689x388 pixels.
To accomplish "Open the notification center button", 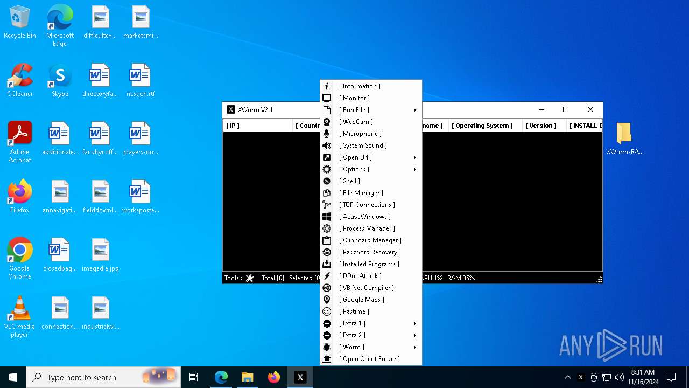I will pyautogui.click(x=671, y=377).
